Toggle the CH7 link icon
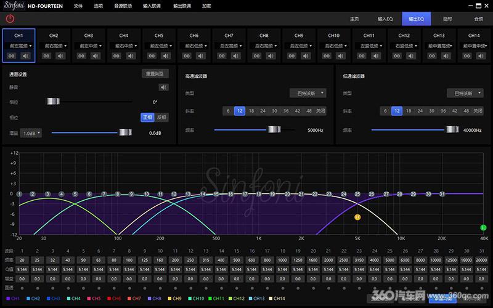 point(222,56)
